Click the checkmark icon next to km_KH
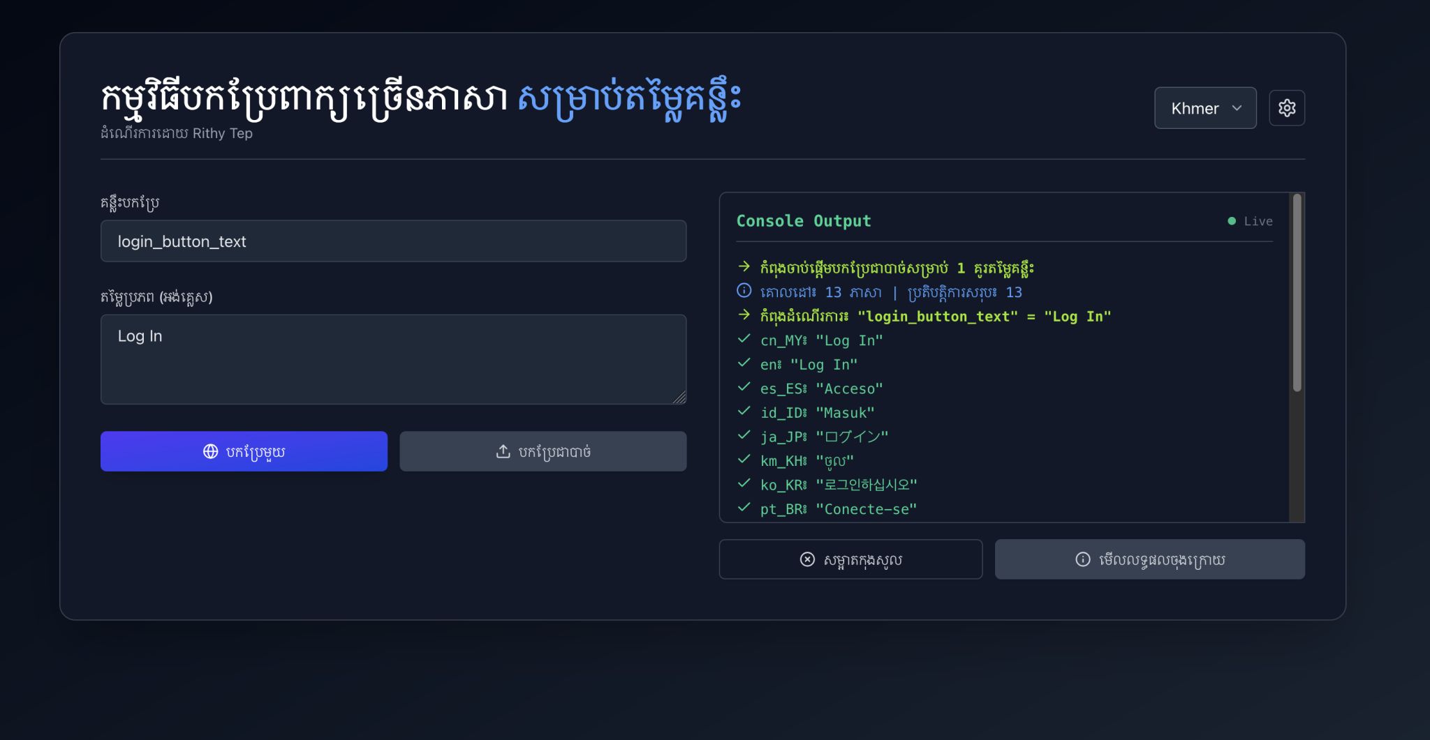The image size is (1430, 740). click(743, 459)
